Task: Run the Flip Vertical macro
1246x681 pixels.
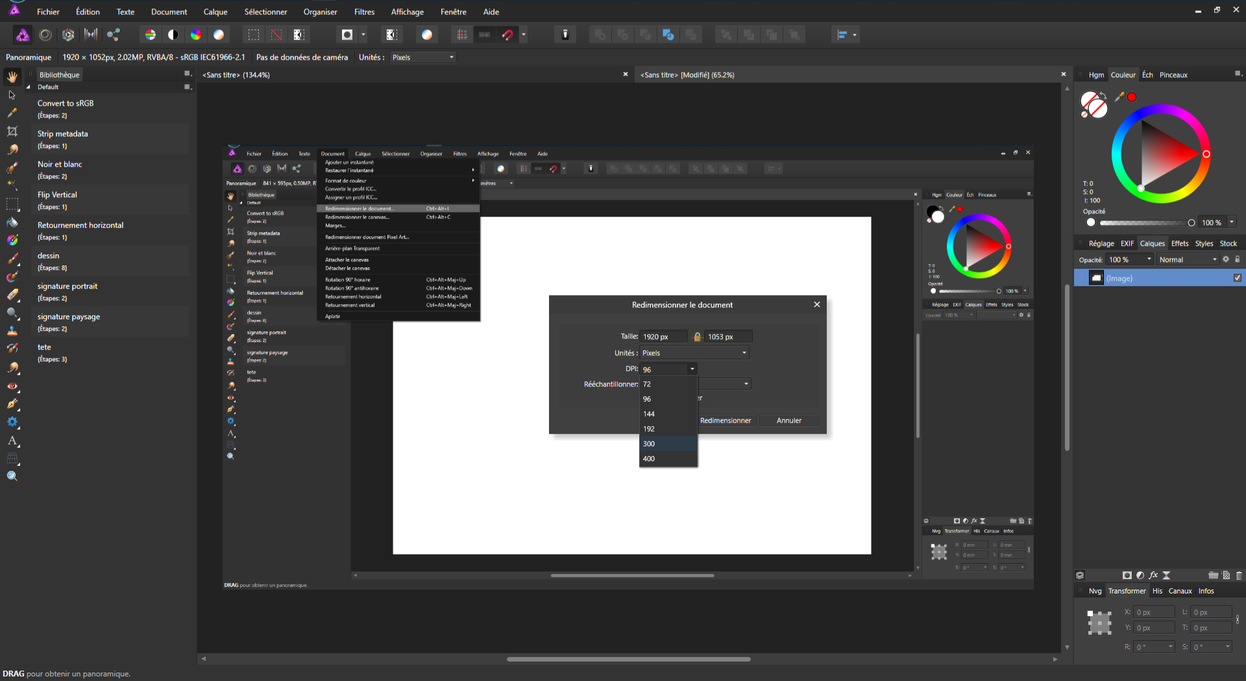Action: click(110, 200)
